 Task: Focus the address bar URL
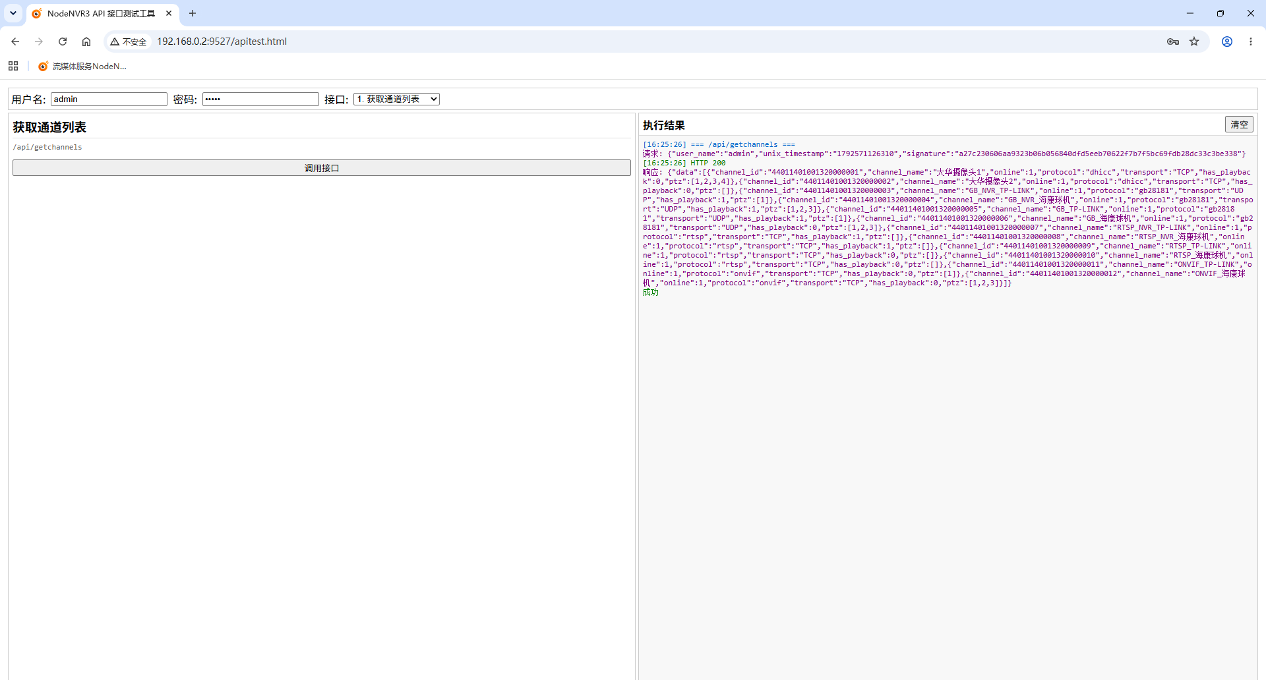(222, 42)
